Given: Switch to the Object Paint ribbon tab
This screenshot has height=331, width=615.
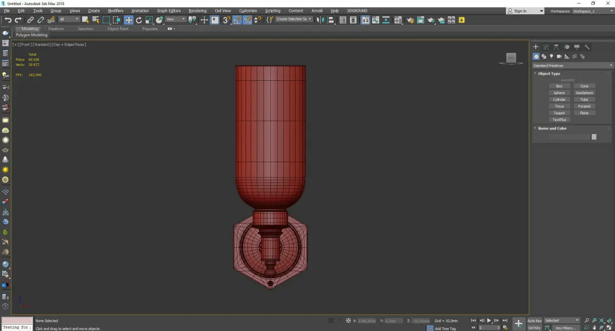Looking at the screenshot, I should coord(118,29).
